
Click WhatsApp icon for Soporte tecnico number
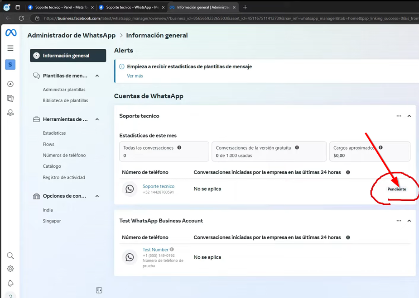coord(130,189)
